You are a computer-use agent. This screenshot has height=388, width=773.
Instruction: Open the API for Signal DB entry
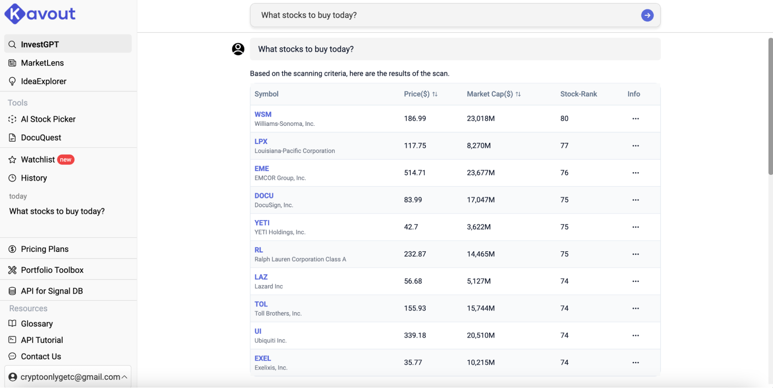pos(52,291)
